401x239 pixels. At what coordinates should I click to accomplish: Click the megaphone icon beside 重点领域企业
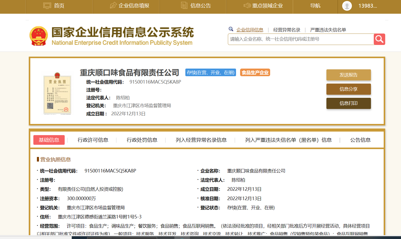(247, 5)
